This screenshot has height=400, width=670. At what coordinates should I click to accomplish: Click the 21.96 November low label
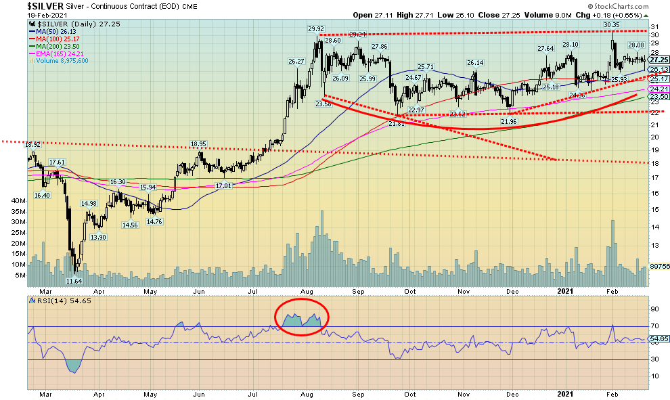(508, 120)
